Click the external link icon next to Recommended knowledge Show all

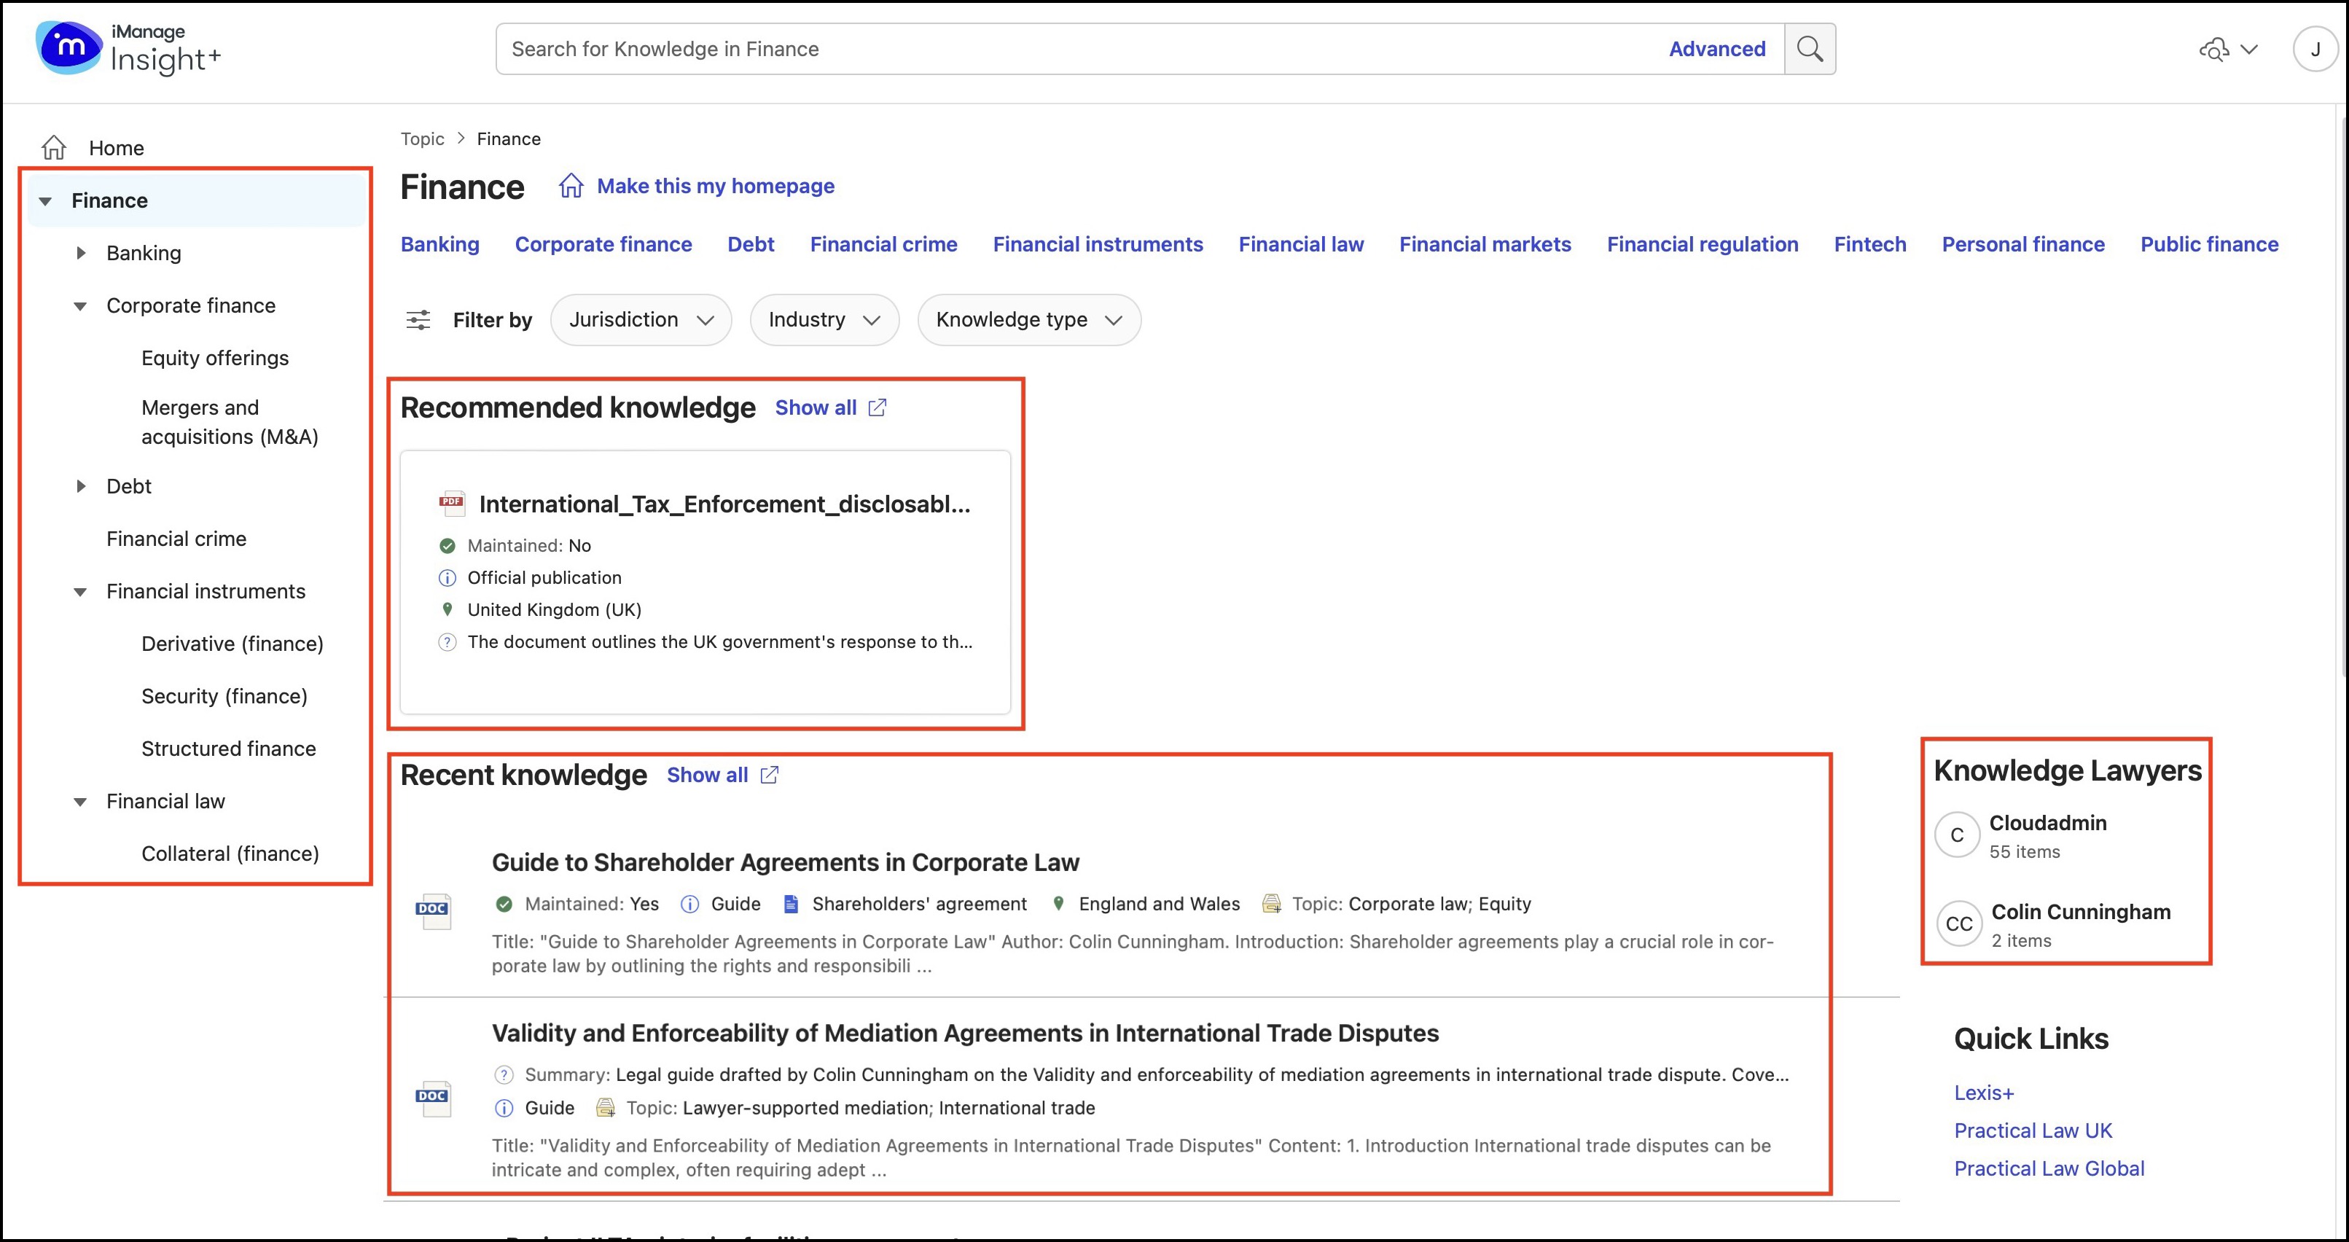[878, 407]
